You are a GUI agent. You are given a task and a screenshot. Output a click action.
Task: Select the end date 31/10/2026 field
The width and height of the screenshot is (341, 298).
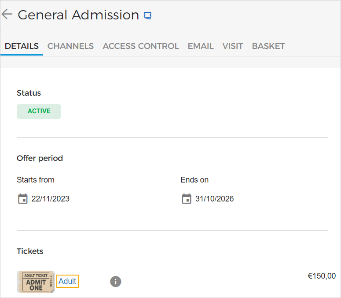point(214,199)
